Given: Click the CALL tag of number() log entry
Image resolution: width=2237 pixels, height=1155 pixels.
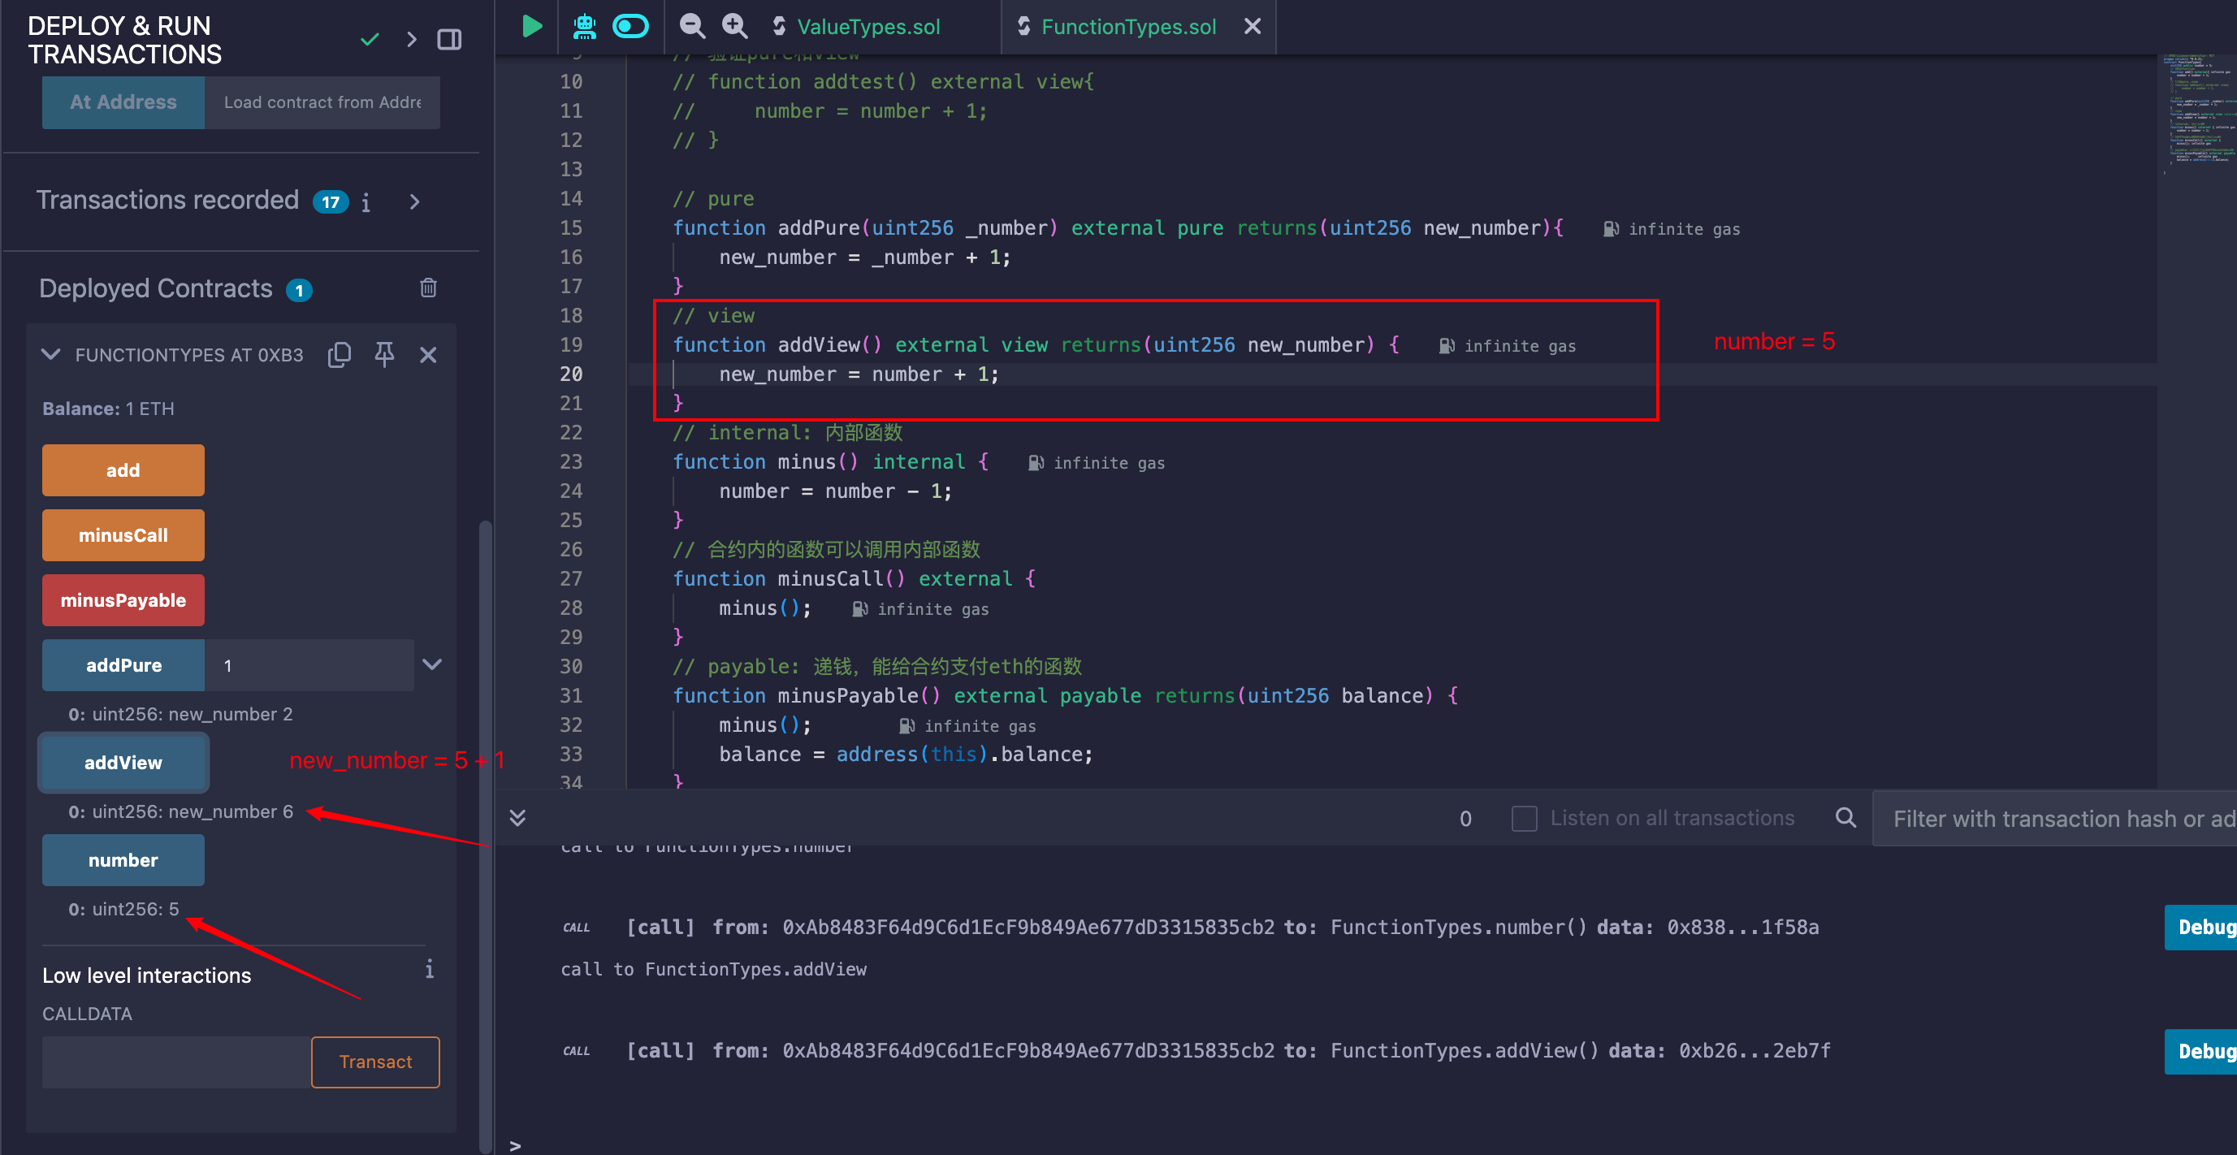Looking at the screenshot, I should [576, 928].
